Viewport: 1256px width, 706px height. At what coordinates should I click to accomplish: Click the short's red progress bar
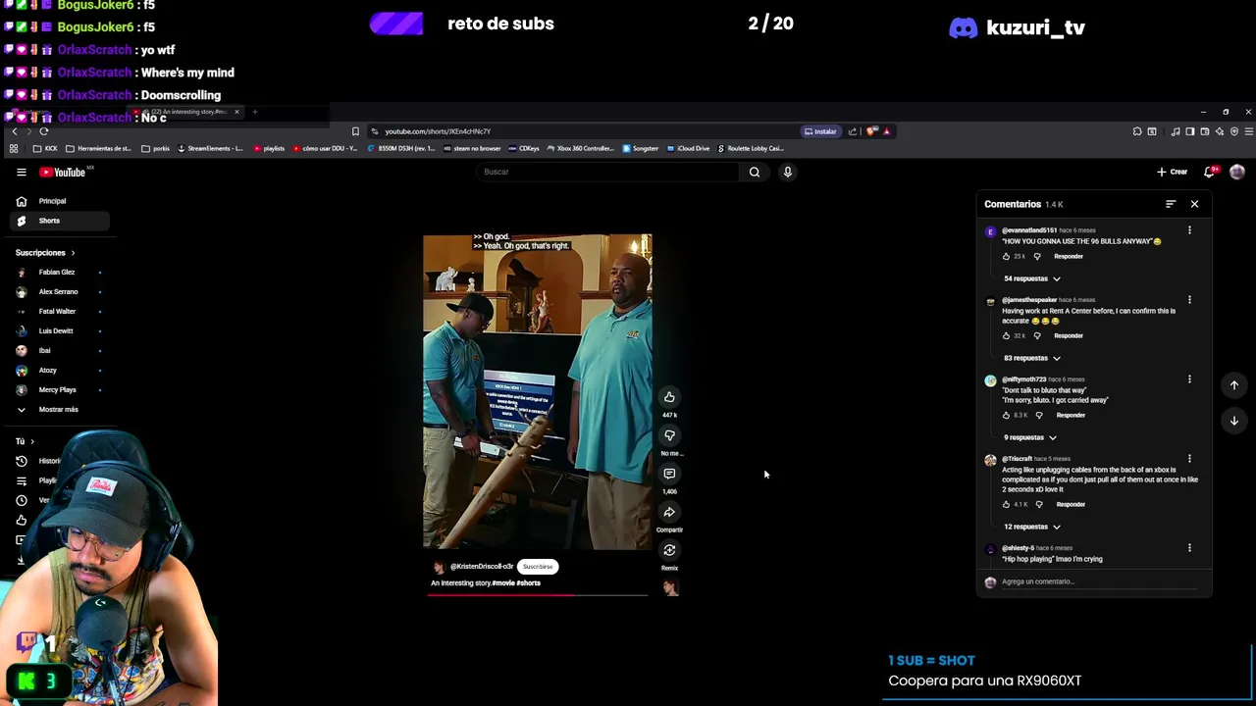click(x=538, y=594)
